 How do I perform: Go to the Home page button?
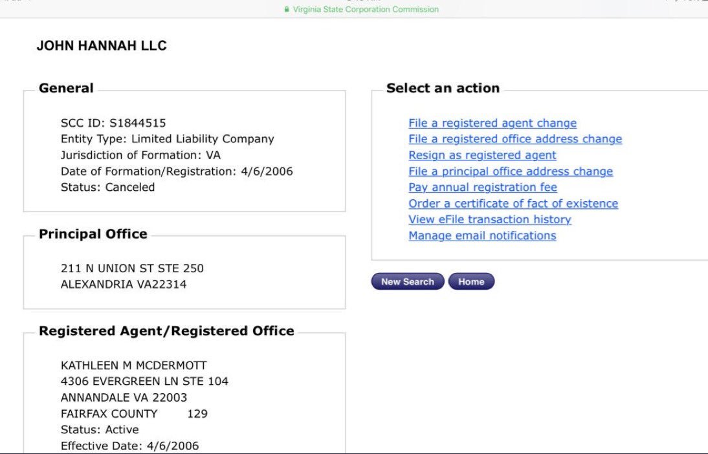tap(471, 281)
